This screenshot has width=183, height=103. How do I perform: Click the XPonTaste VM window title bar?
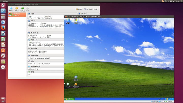click(x=119, y=17)
